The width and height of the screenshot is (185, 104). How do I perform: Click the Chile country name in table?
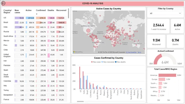(x=5, y=50)
